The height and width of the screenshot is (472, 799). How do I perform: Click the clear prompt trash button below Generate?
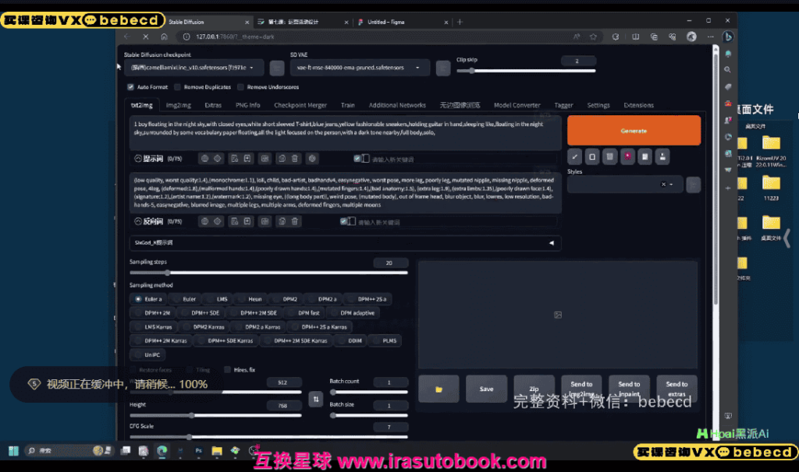pos(610,157)
